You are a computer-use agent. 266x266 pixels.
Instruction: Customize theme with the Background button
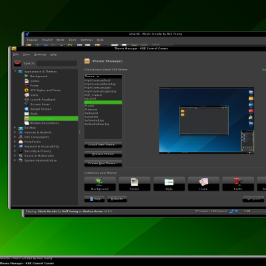point(100,184)
